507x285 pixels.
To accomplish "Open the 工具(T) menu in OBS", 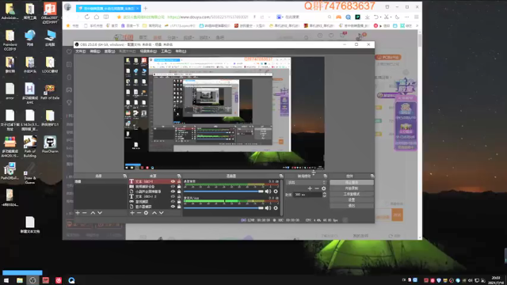I will pos(166,51).
